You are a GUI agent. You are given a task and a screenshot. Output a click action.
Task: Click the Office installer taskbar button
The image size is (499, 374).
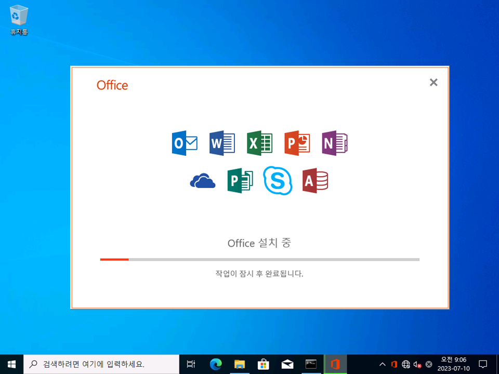[335, 364]
